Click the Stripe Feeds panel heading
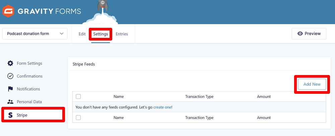Image resolution: width=335 pixels, height=136 pixels. [84, 64]
